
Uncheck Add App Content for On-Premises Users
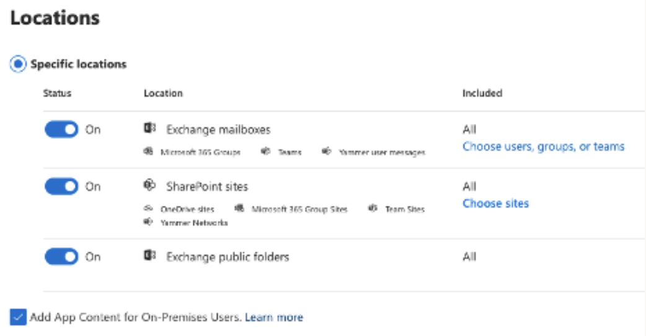pos(17,317)
